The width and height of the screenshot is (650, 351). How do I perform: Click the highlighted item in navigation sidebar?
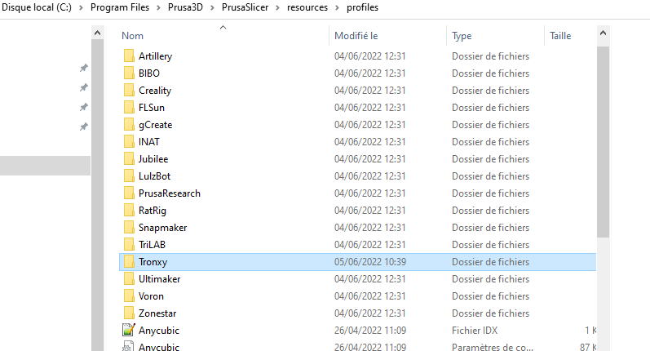pos(45,166)
